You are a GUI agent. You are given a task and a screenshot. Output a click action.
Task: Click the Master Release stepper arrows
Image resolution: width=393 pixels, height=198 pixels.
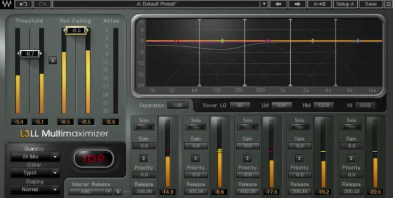pos(118,192)
